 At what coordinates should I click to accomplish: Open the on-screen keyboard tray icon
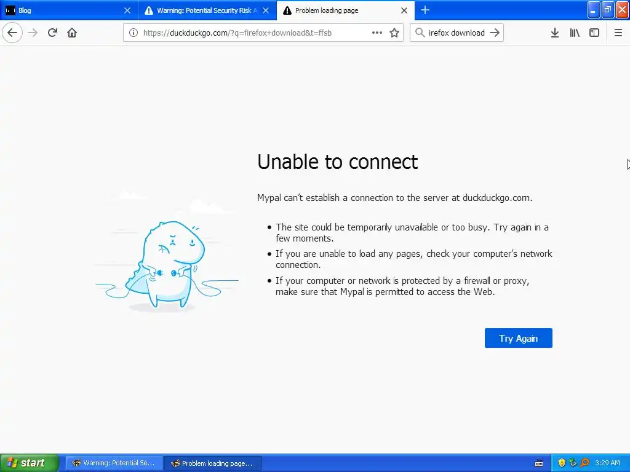tap(539, 463)
